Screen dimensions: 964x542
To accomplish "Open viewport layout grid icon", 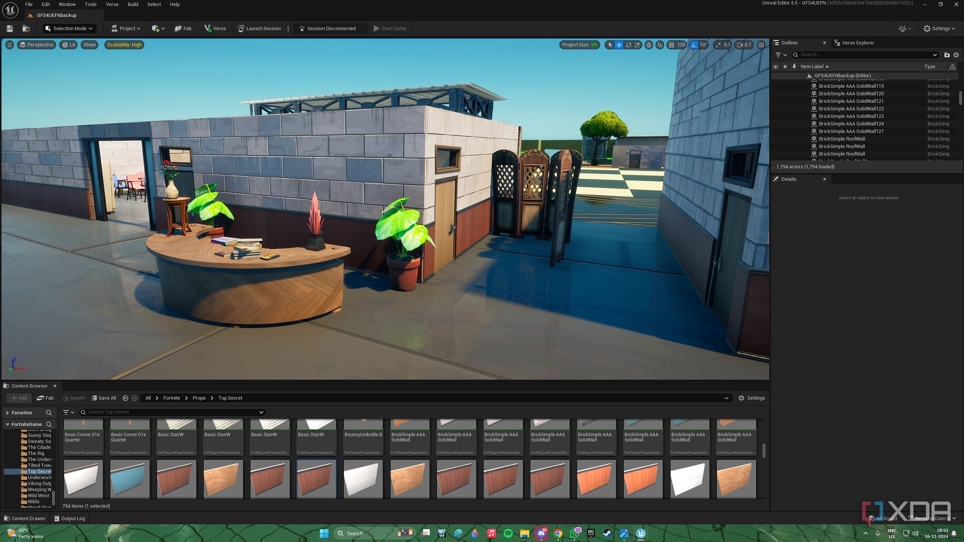I will [x=761, y=45].
